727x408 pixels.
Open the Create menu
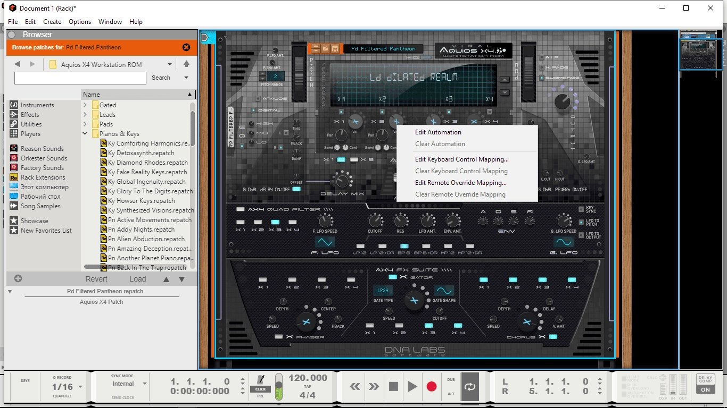pyautogui.click(x=52, y=22)
